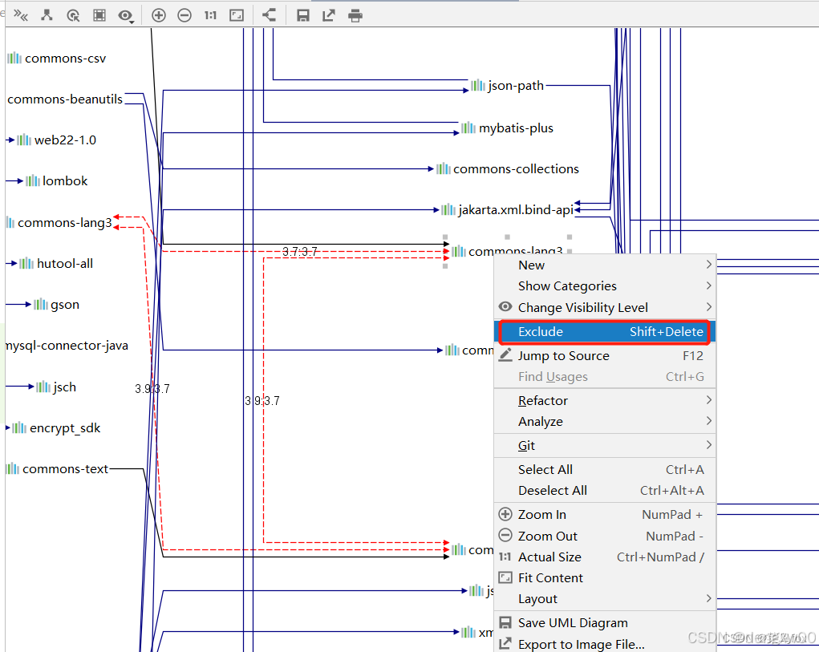The width and height of the screenshot is (819, 652).
Task: Select the encrypt_sdk node
Action: pyautogui.click(x=56, y=428)
